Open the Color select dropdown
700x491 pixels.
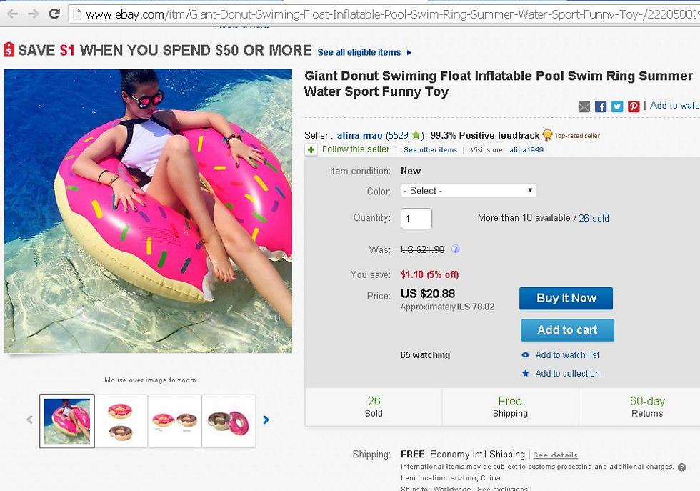click(x=468, y=191)
